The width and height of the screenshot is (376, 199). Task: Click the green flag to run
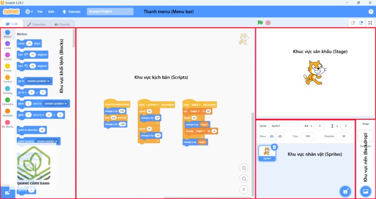pyautogui.click(x=260, y=23)
